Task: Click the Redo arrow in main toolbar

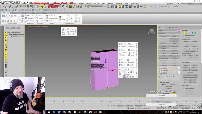Action: 6,7
